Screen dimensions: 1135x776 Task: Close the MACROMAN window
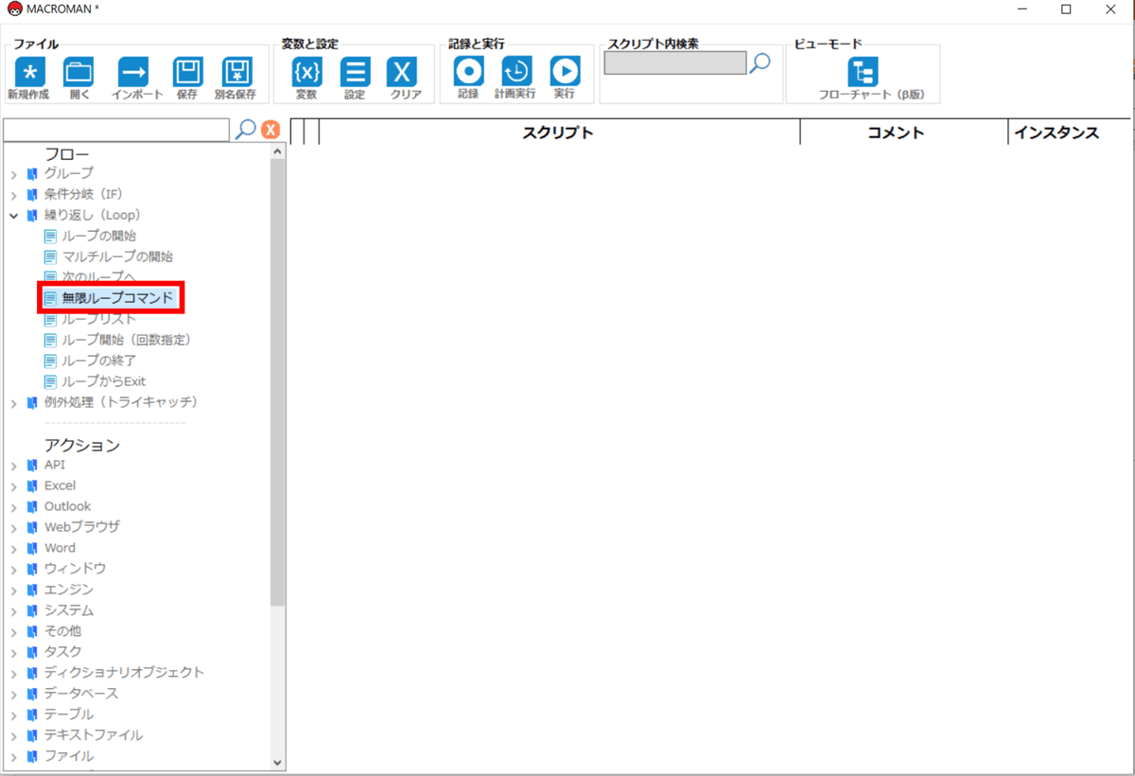(1110, 9)
